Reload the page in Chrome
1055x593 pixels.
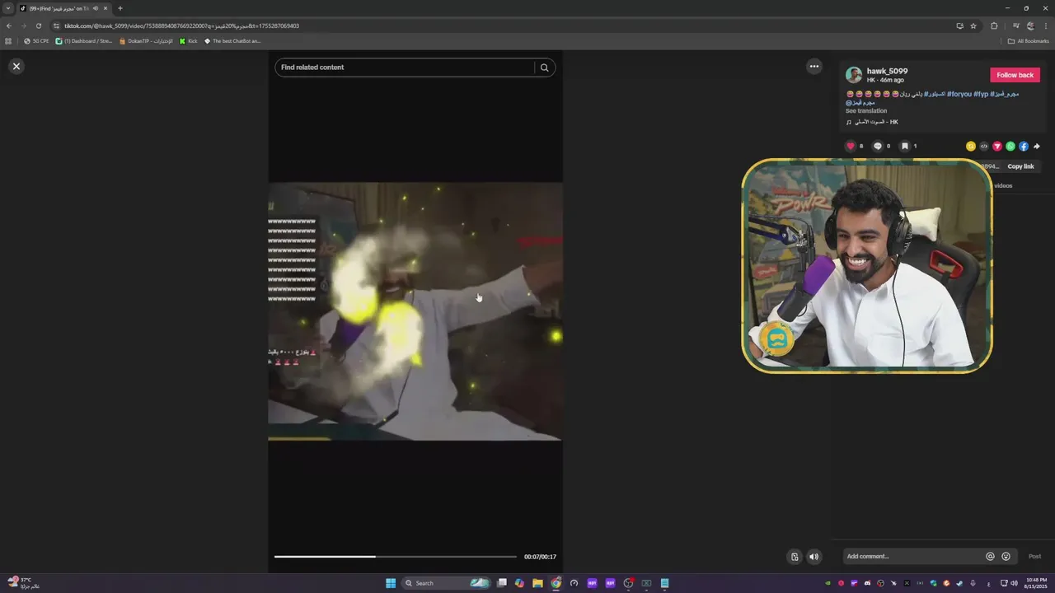tap(38, 26)
